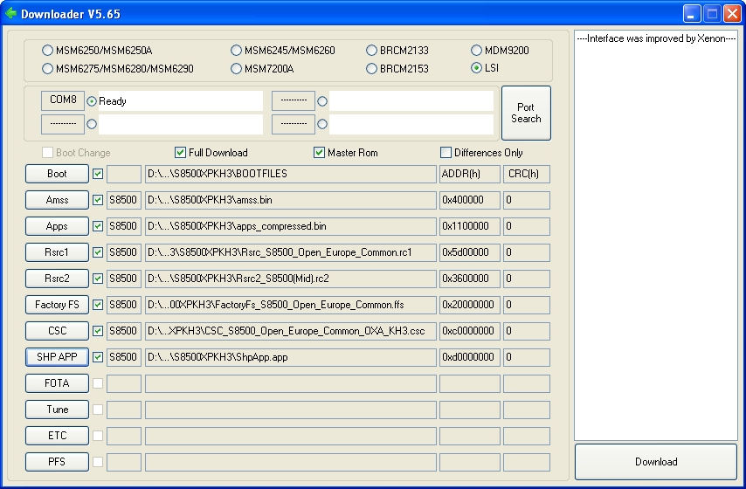Click the Rsrc2_S8500(Mid).rc2 path field
746x489 pixels.
291,279
